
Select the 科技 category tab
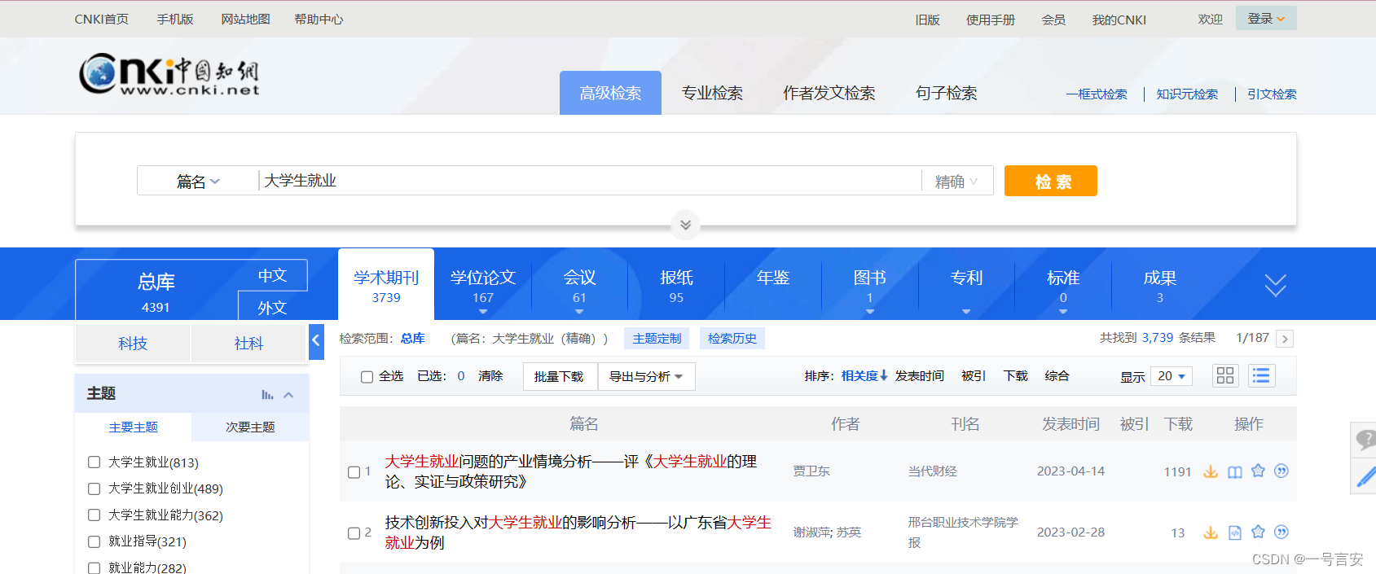[x=133, y=344]
